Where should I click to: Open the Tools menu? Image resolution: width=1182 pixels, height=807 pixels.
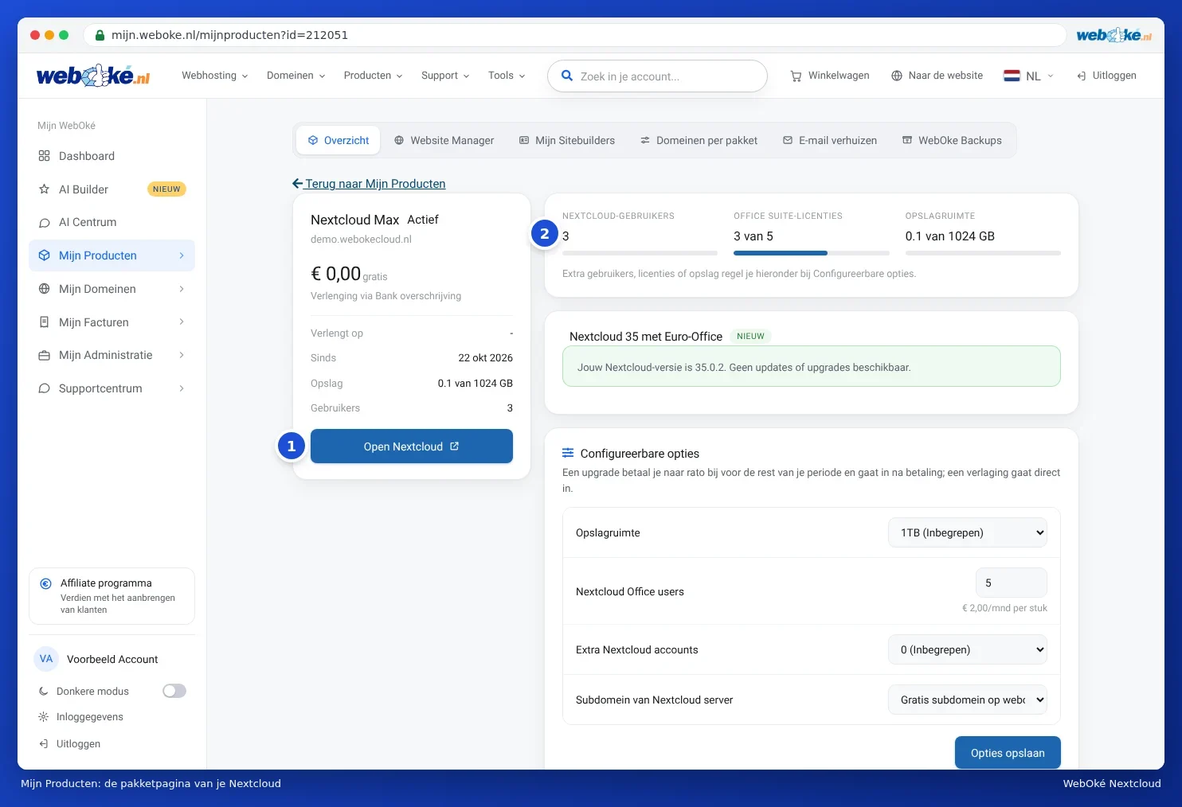[507, 76]
